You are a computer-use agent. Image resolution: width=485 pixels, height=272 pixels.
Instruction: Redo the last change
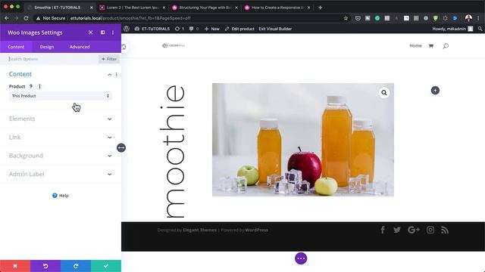(x=76, y=266)
